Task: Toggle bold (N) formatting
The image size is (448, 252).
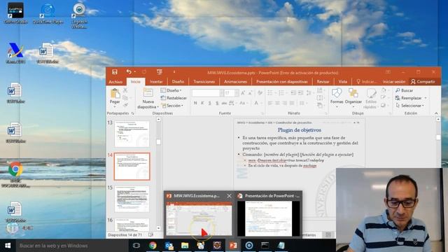Action: (x=195, y=103)
